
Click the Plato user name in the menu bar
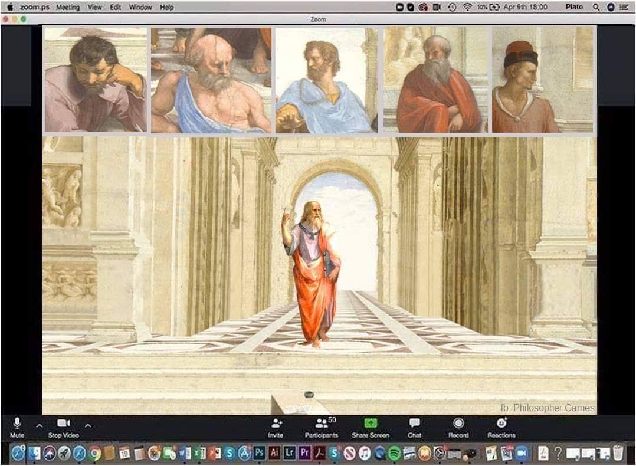point(574,7)
